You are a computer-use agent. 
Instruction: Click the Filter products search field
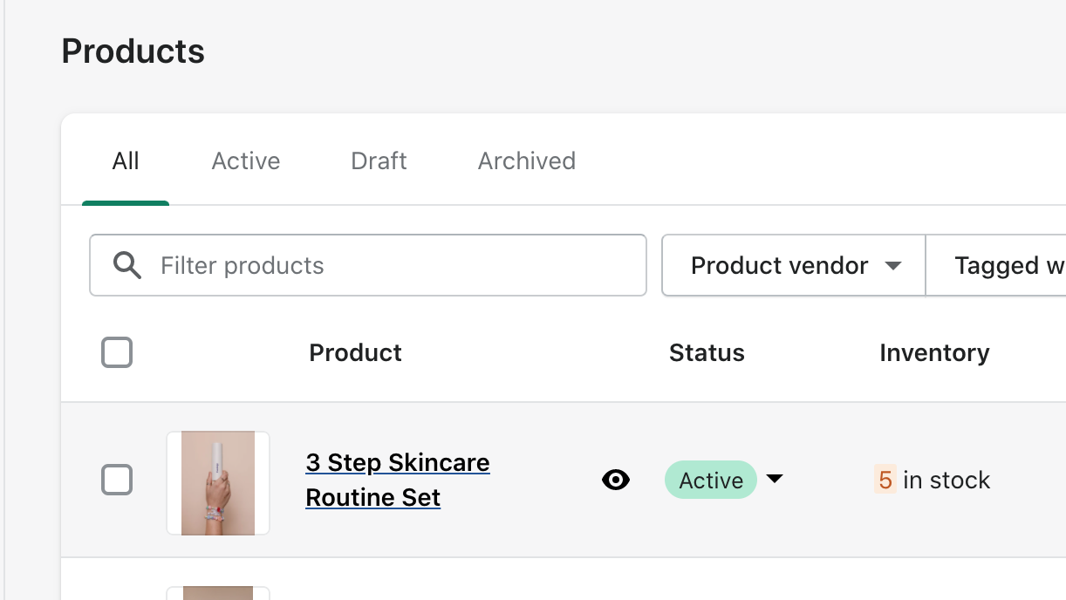368,265
